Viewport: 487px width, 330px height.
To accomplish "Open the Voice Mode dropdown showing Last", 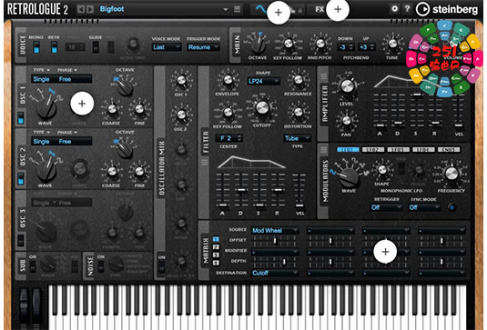I will (x=167, y=47).
